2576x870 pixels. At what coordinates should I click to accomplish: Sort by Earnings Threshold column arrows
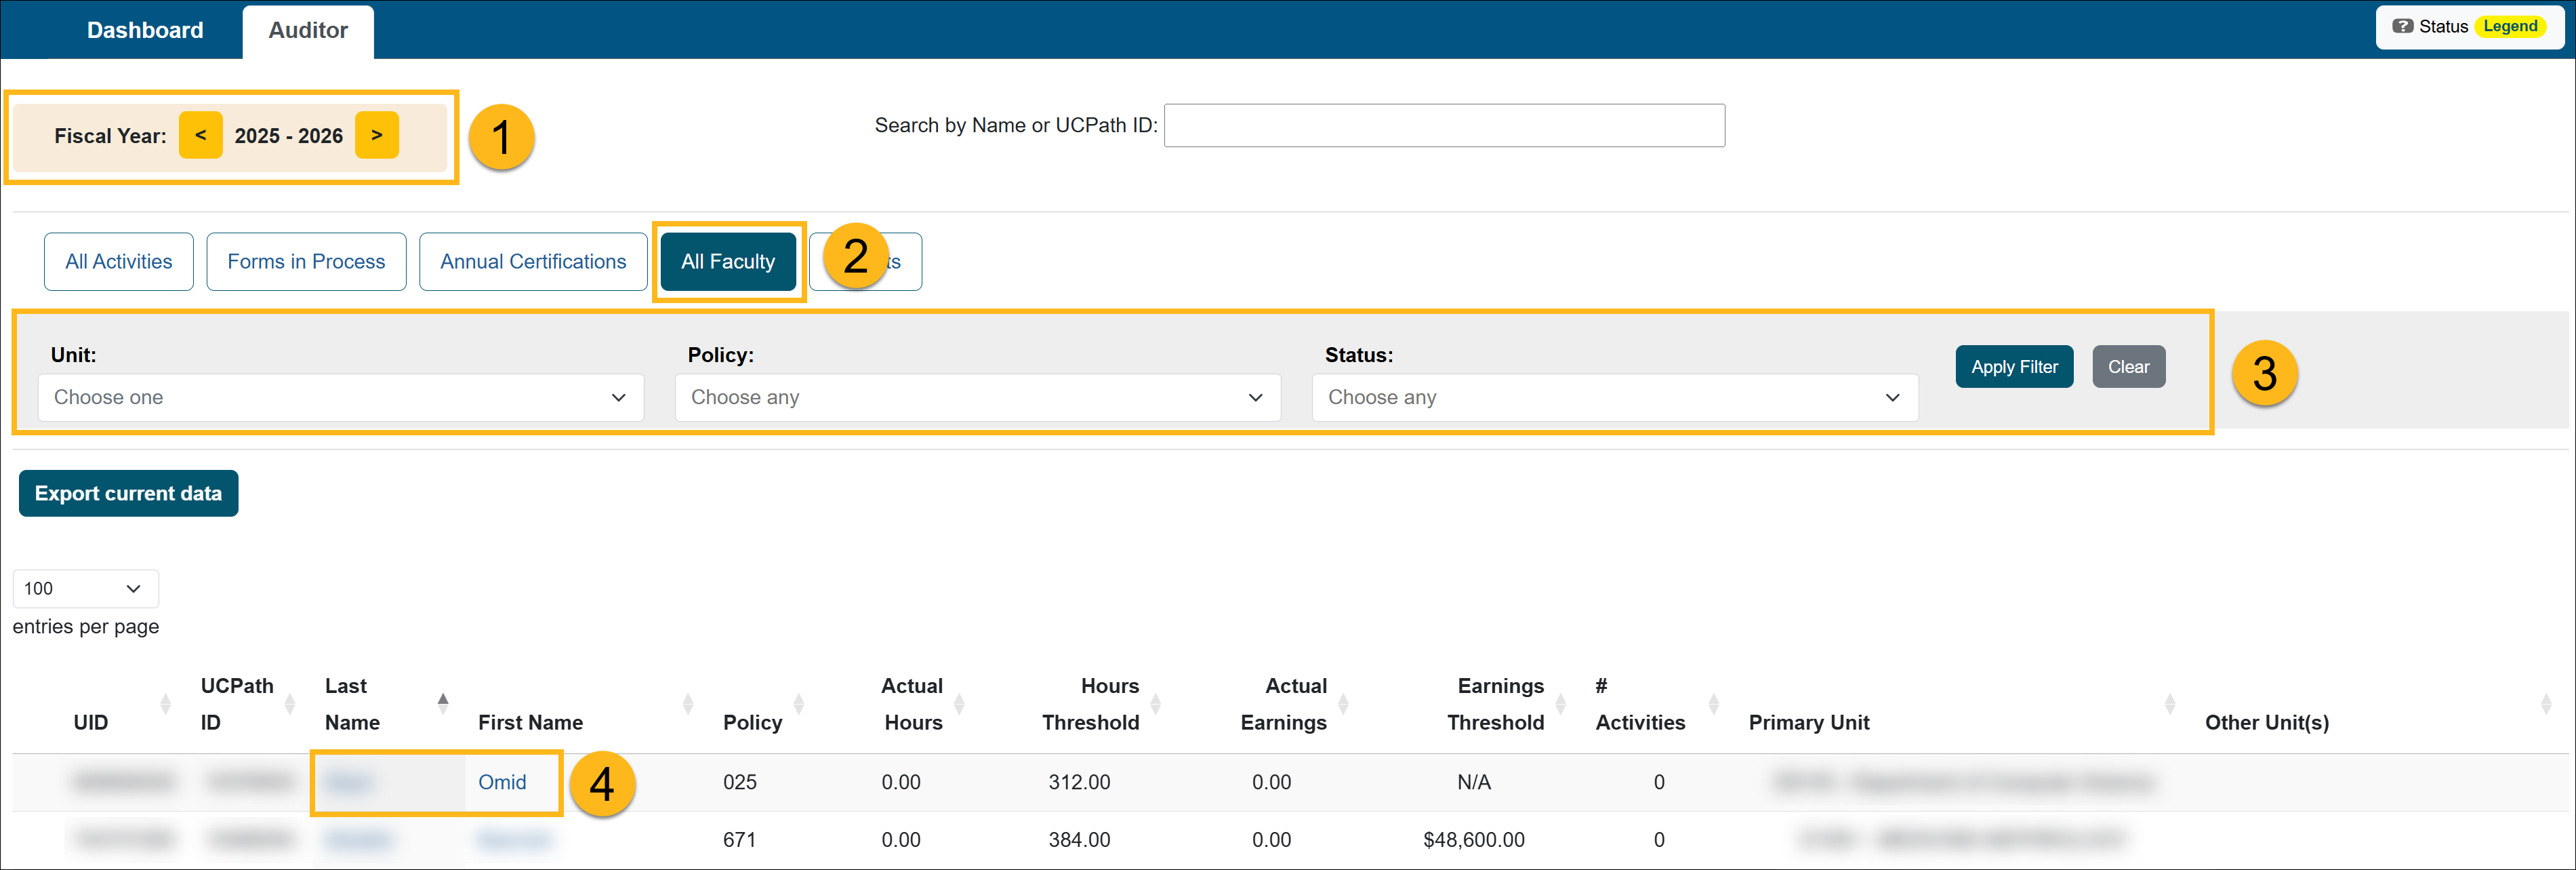pos(1560,704)
